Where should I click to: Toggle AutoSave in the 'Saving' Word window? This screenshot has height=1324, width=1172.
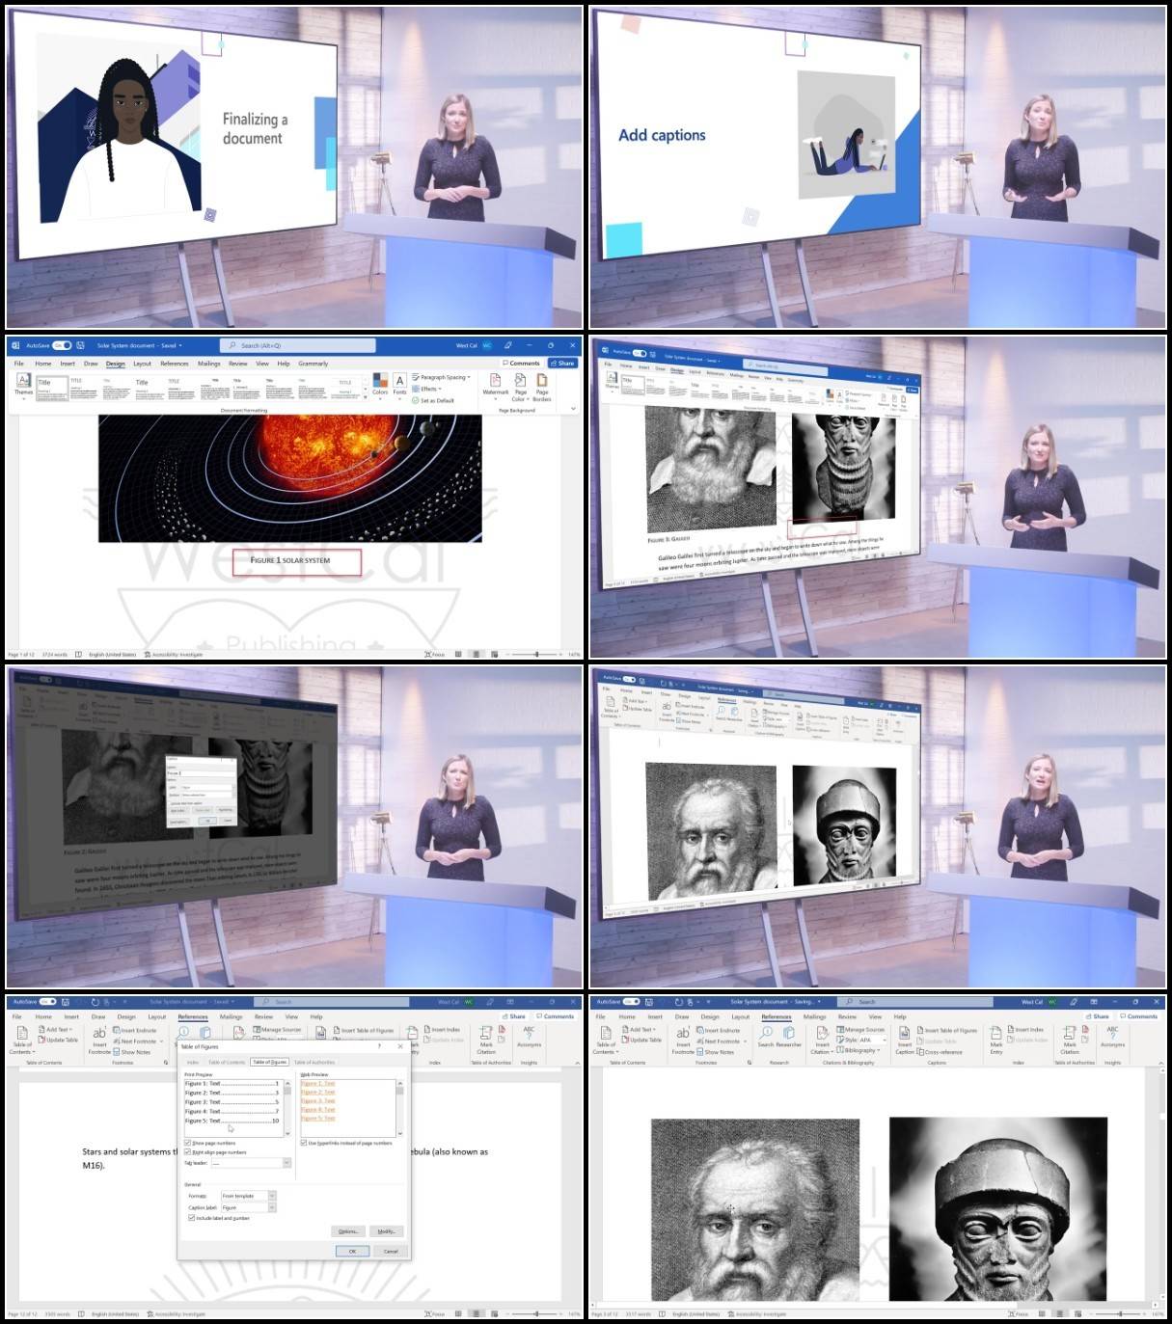[631, 1002]
